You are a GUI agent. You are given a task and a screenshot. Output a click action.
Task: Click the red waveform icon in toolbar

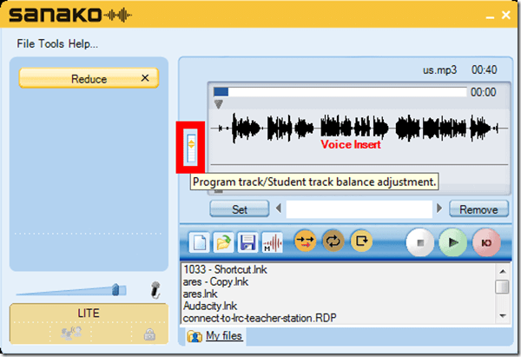click(272, 242)
